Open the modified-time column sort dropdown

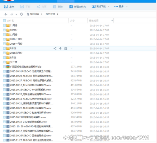coord(112,20)
